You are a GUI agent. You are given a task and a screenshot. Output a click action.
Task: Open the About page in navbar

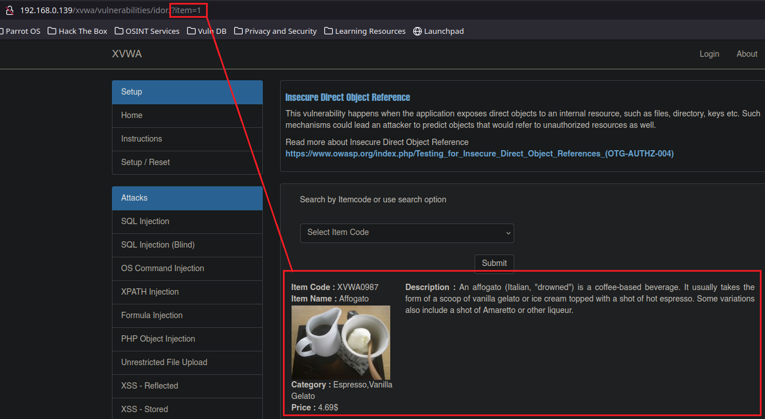(x=747, y=54)
